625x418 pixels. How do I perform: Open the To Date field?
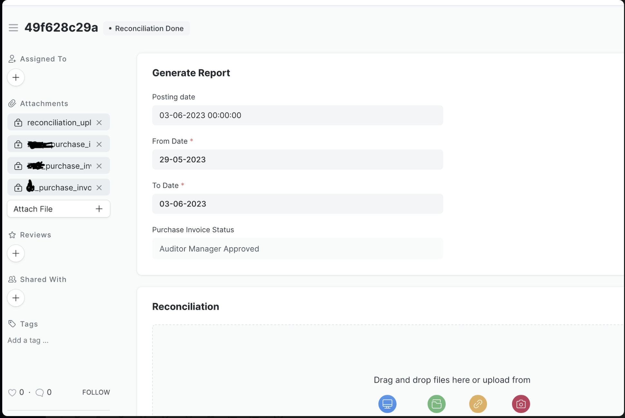point(297,204)
